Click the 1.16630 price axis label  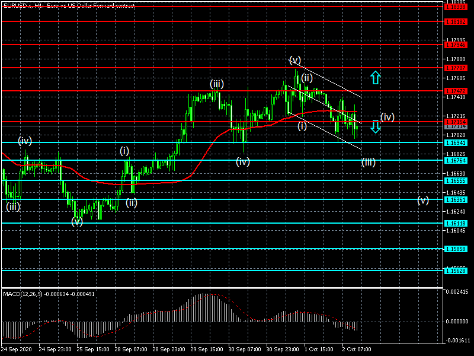pyautogui.click(x=456, y=174)
